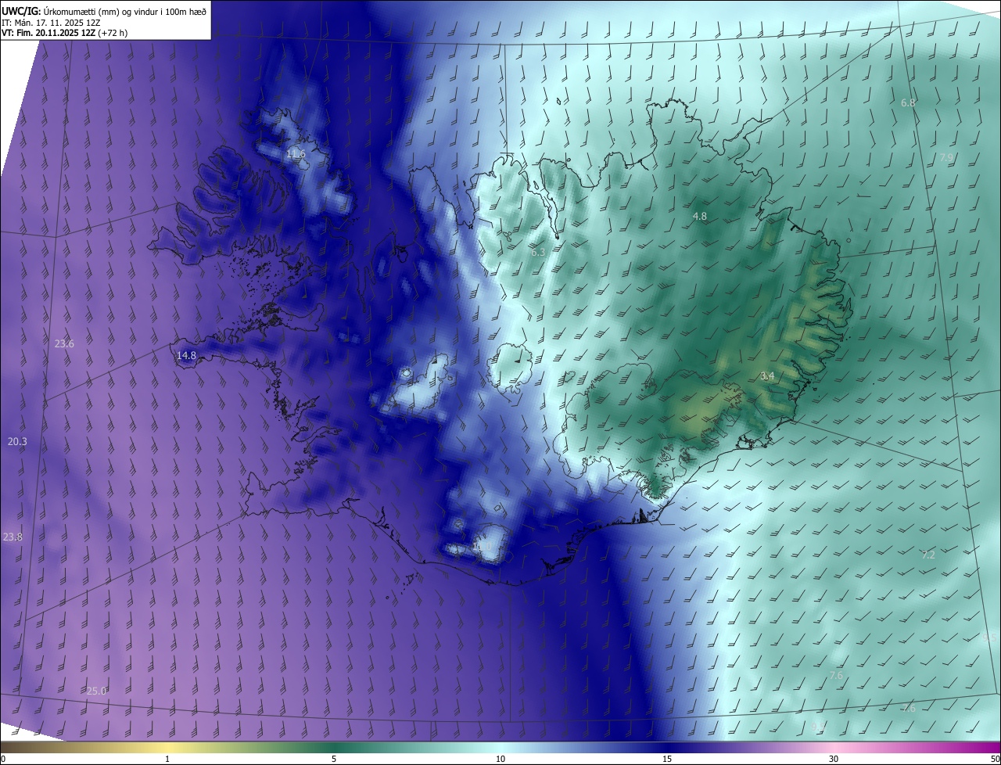
Task: Click the single-digit 5 tick on the scale
Action: point(334,759)
